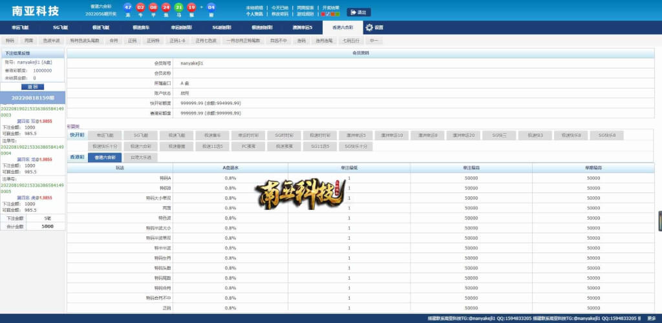
Task: Switch to the 极速赛车 nav tab
Action: [x=141, y=27]
